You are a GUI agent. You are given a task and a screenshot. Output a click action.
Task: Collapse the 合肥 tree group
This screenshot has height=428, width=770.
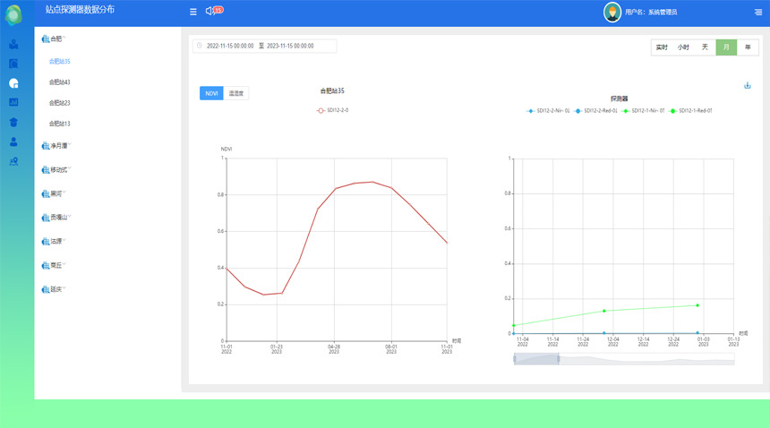pyautogui.click(x=55, y=39)
